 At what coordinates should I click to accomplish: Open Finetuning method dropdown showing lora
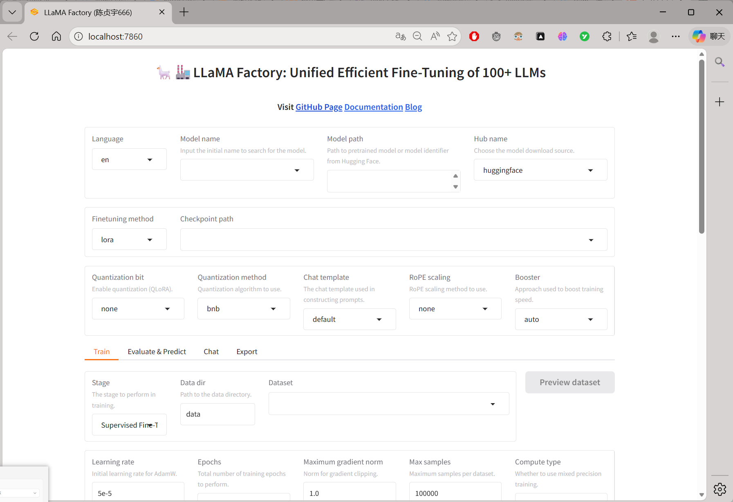pos(129,239)
